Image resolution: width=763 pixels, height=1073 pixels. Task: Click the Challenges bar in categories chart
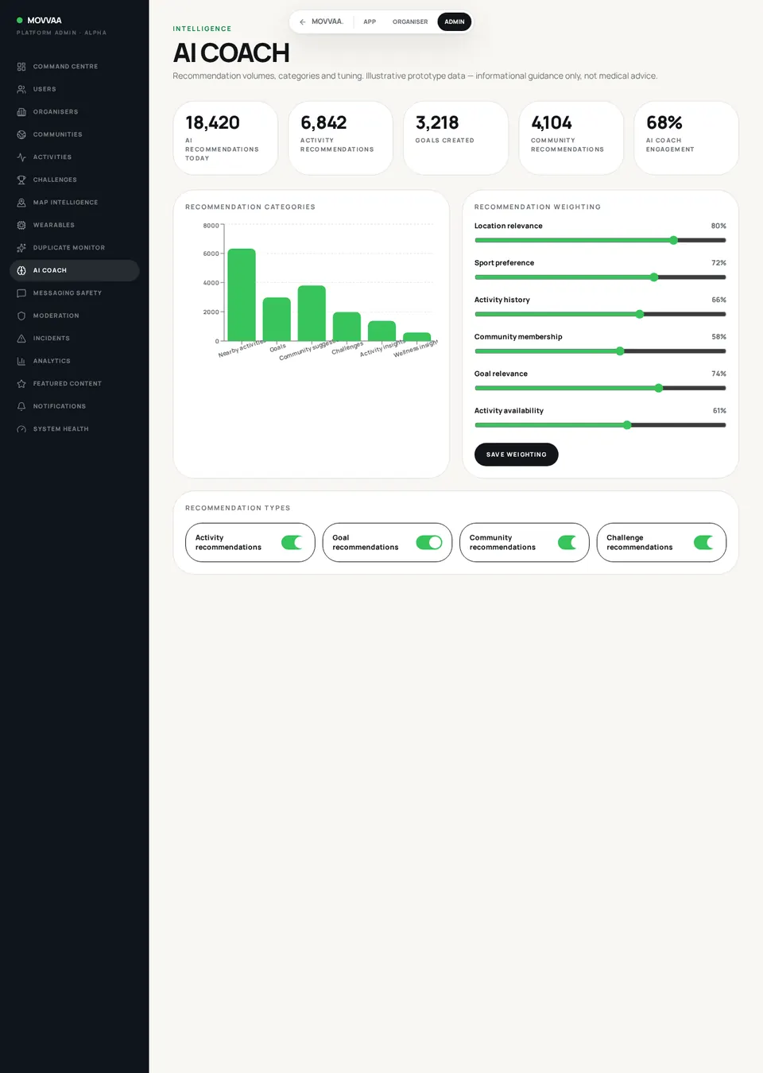click(x=347, y=327)
